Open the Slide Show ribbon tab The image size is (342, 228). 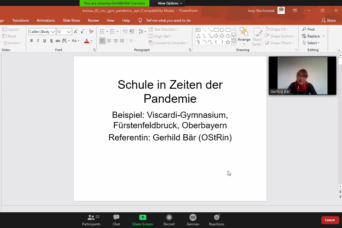71,20
